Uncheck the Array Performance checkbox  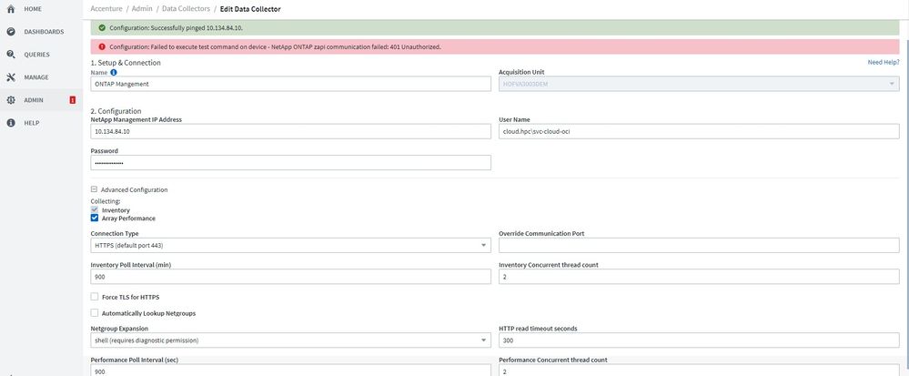pyautogui.click(x=95, y=218)
